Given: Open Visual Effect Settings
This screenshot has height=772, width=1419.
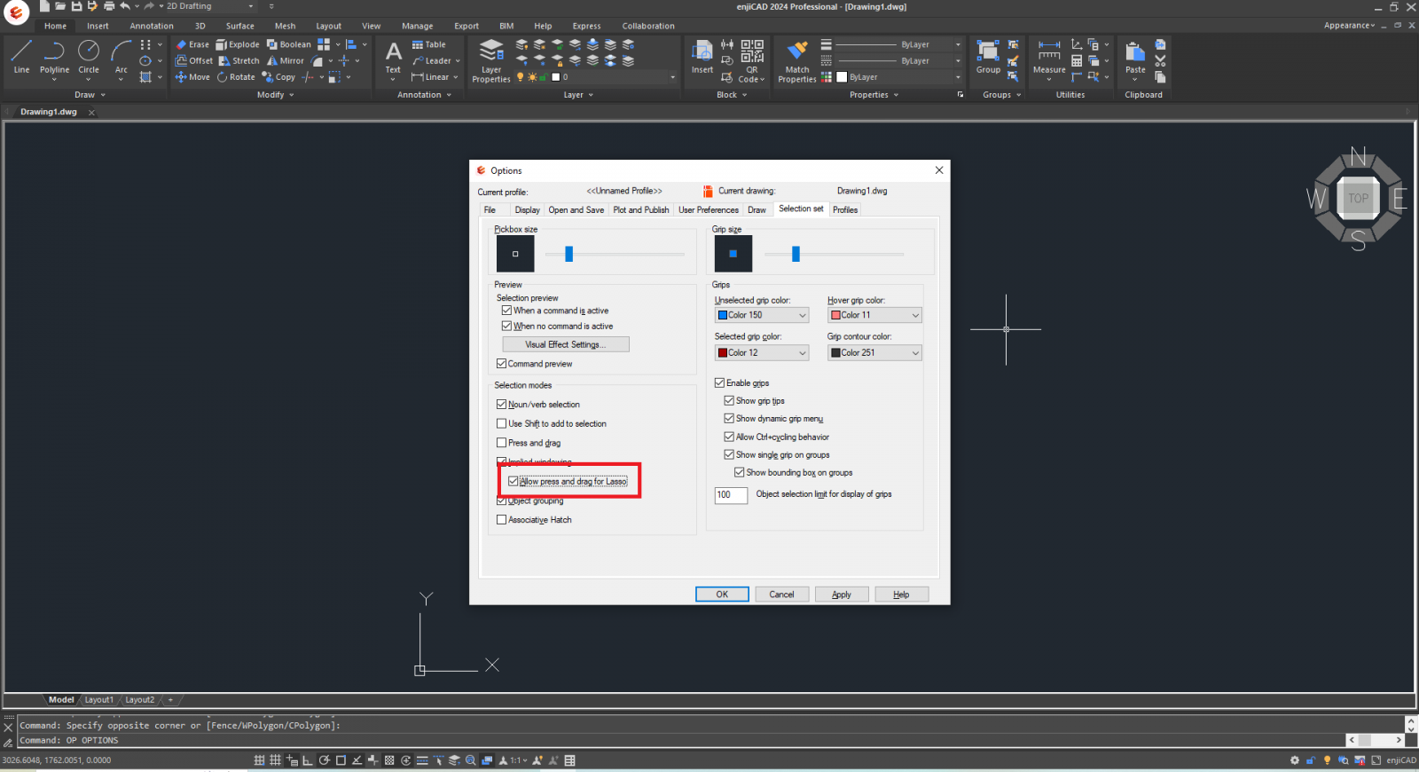Looking at the screenshot, I should 566,344.
